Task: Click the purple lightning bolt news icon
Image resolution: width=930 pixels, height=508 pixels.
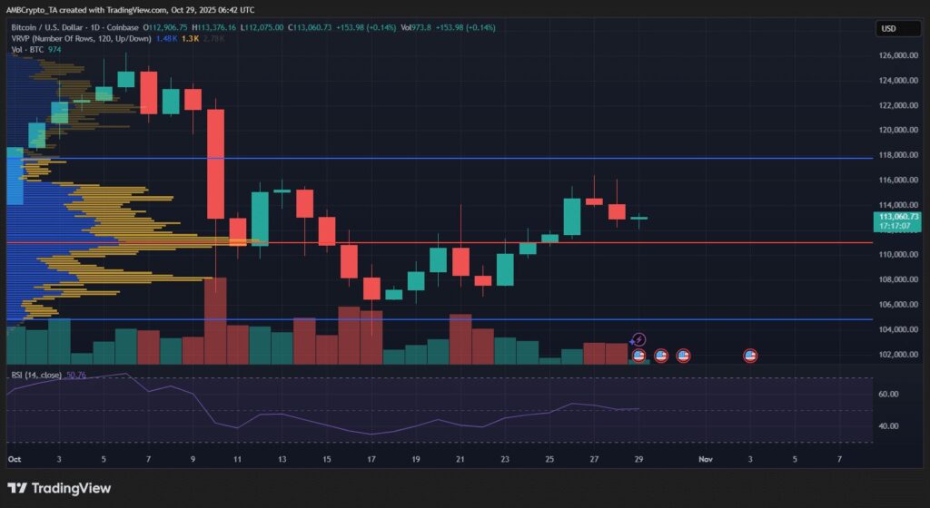Action: tap(638, 340)
